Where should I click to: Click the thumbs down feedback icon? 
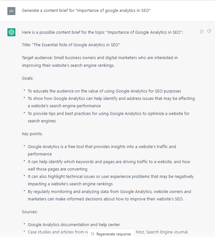(209, 31)
